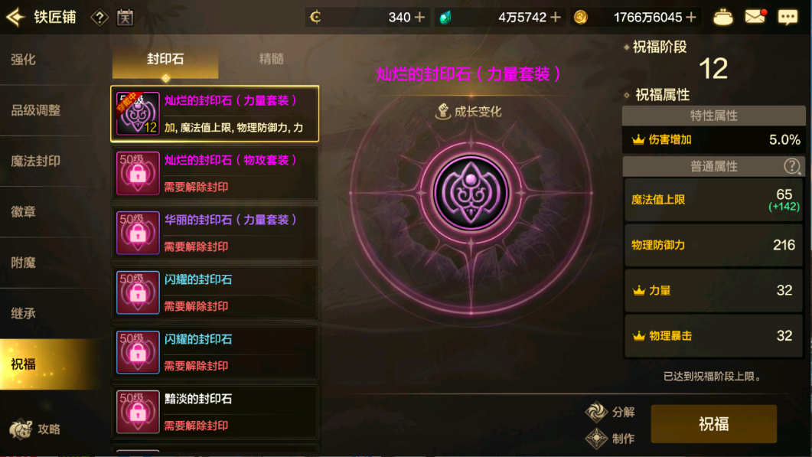Switch to the 精髓 tab
Screen dimensions: 812x457
pos(271,58)
